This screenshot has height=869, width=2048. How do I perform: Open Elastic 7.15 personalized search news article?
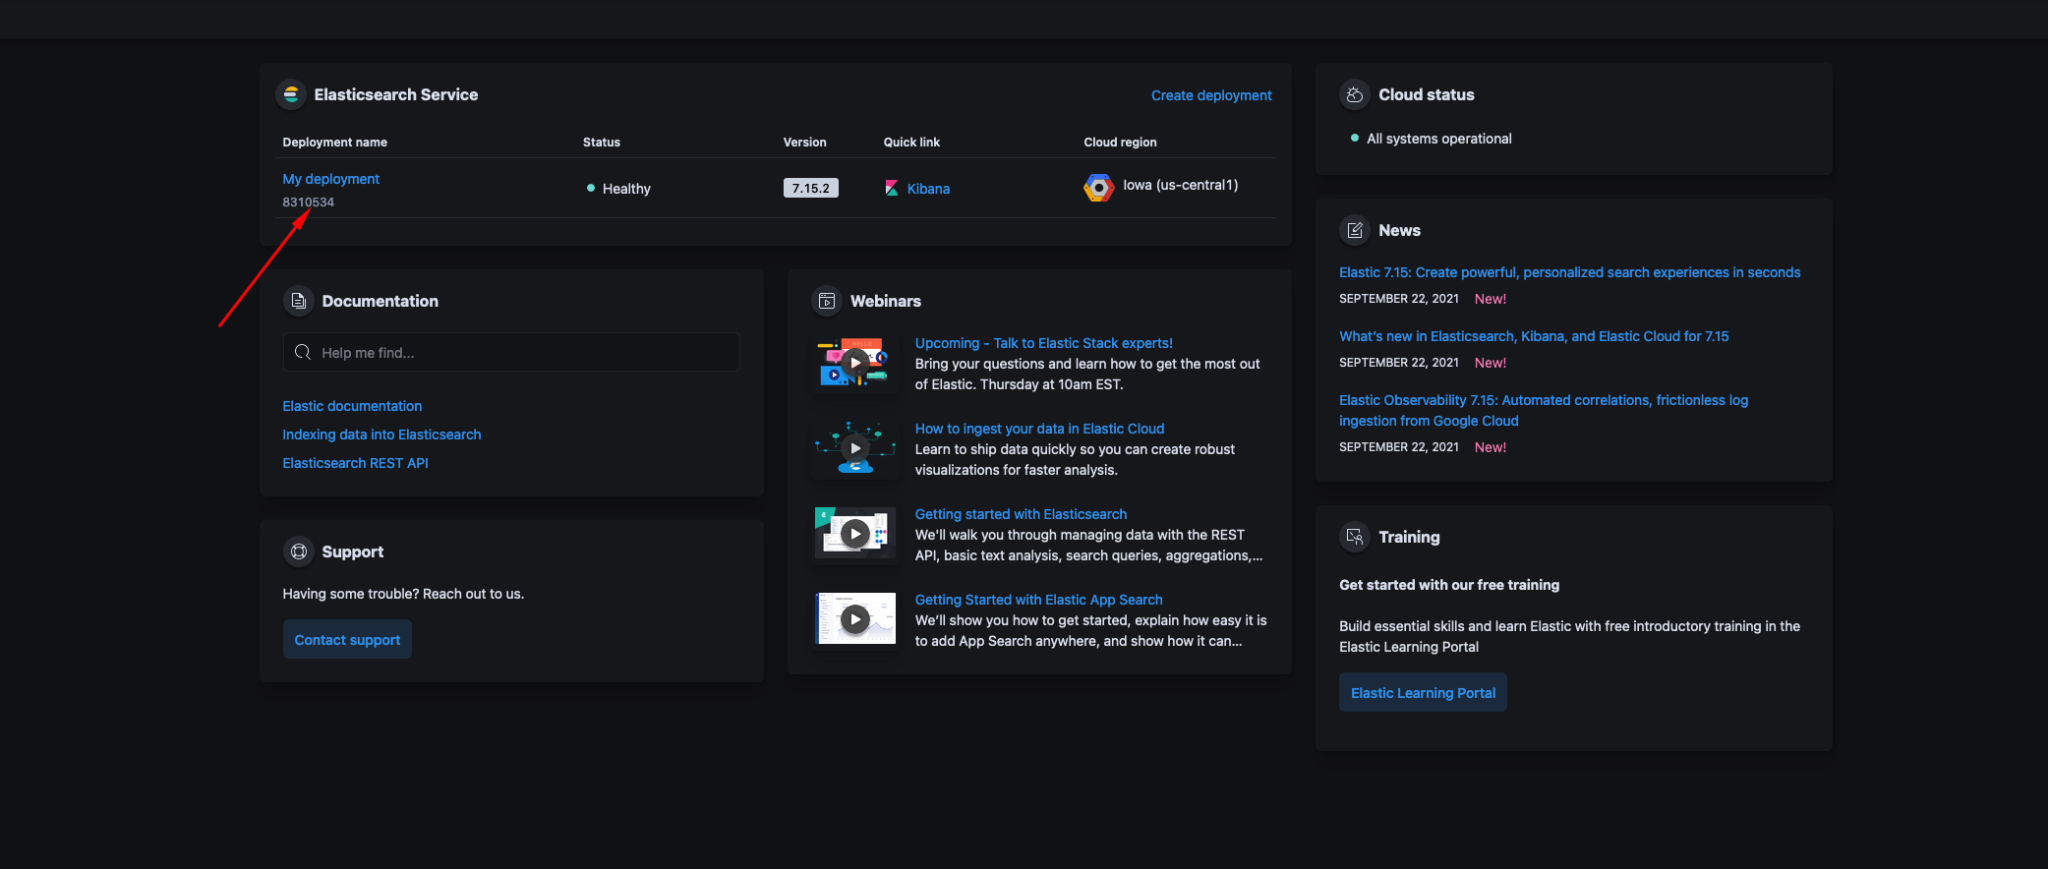coord(1569,272)
